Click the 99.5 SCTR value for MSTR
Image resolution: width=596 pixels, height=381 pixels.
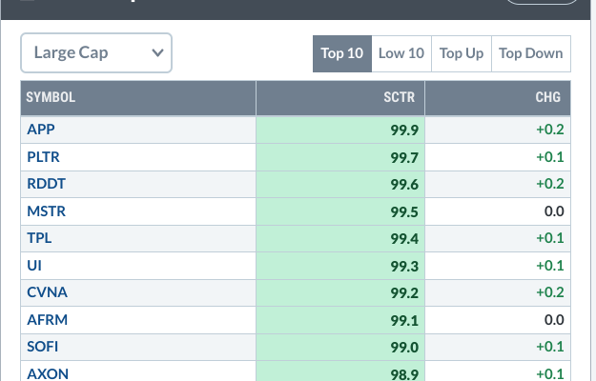pos(404,211)
